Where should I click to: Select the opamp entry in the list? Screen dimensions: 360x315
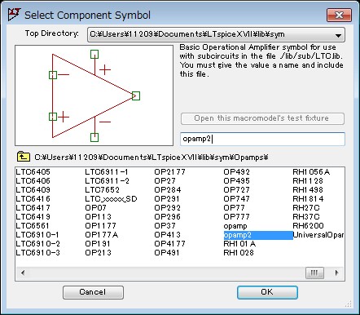(x=235, y=226)
